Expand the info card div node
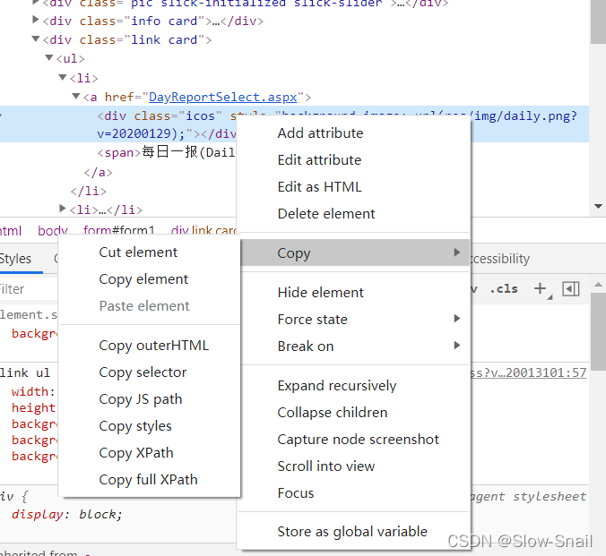The height and width of the screenshot is (556, 606). (36, 20)
